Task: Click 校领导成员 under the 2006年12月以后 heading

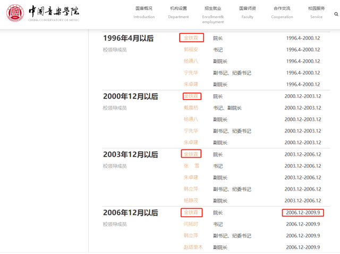Action: 115,224
